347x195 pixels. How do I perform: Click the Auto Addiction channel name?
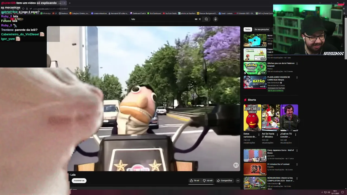273,184
